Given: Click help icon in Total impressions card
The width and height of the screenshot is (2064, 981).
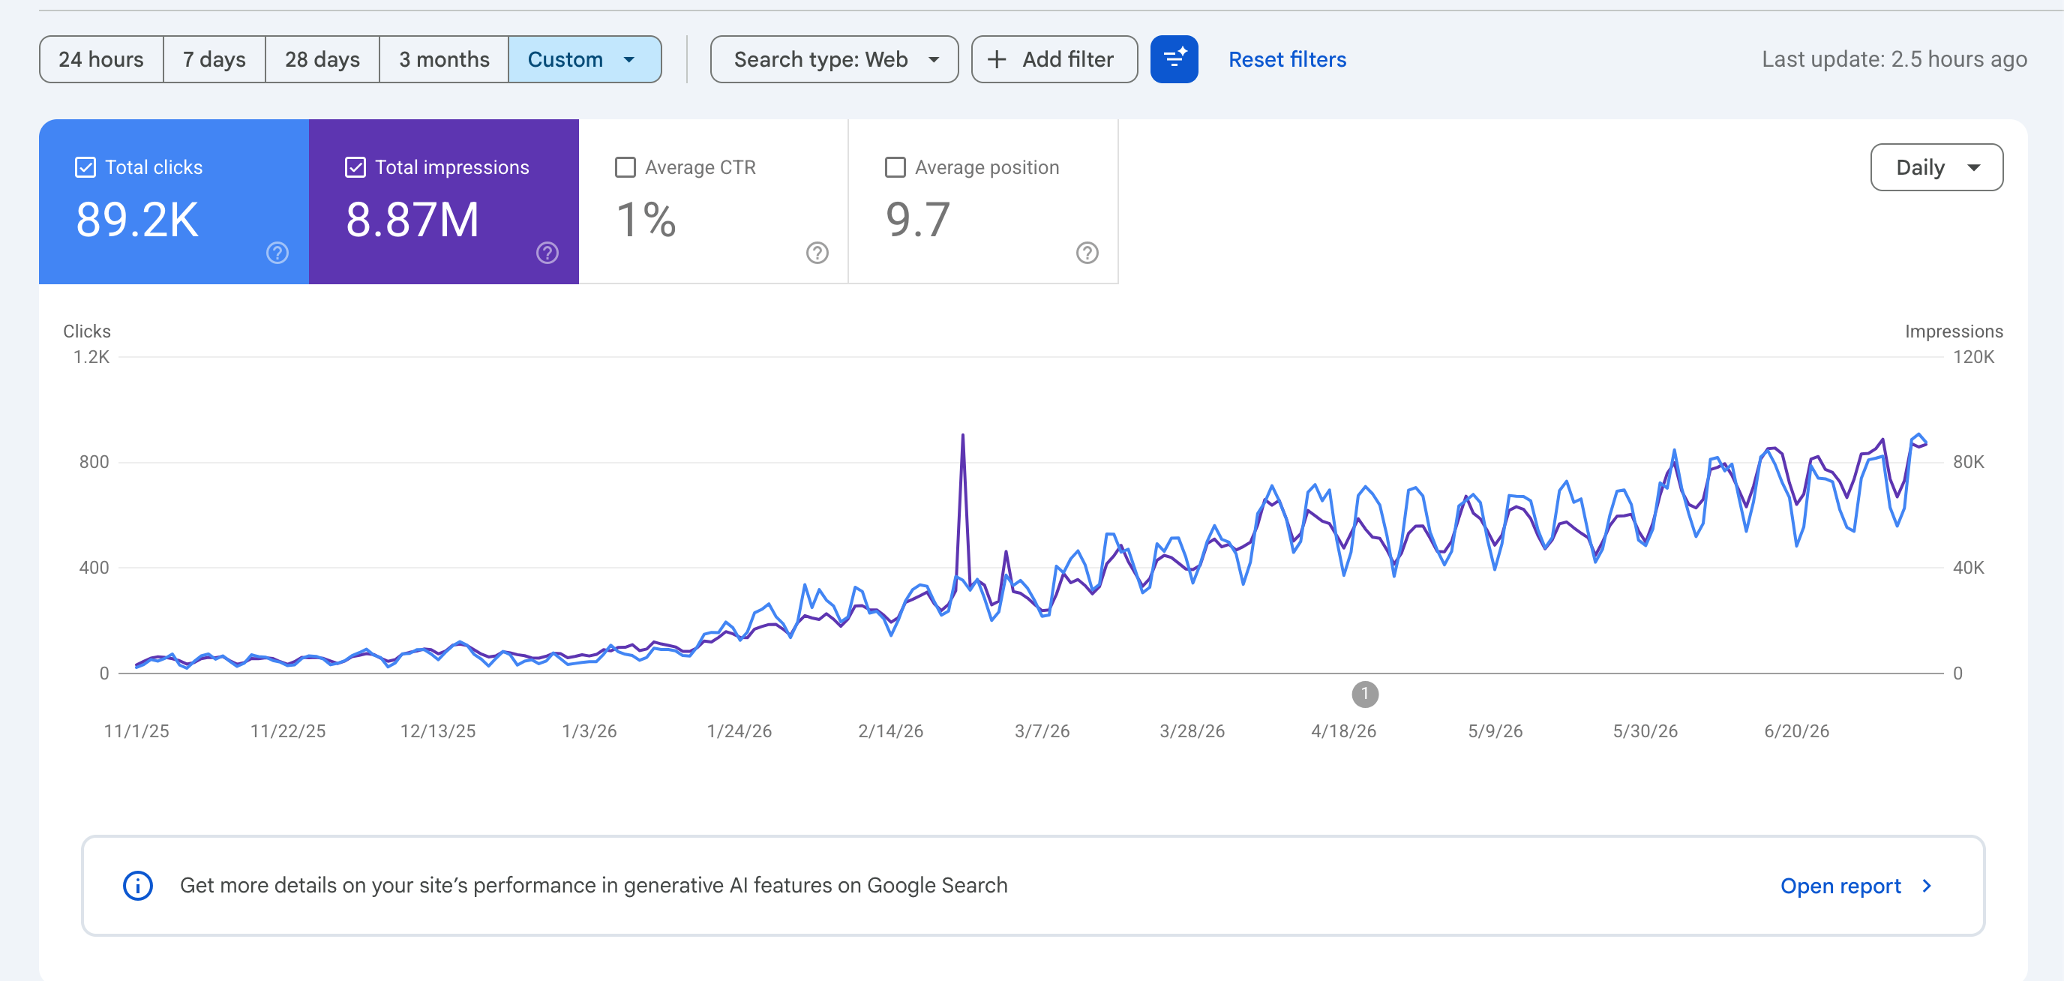Looking at the screenshot, I should click(x=547, y=253).
